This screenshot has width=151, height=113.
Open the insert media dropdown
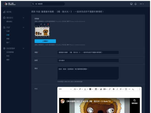(x=105, y=89)
